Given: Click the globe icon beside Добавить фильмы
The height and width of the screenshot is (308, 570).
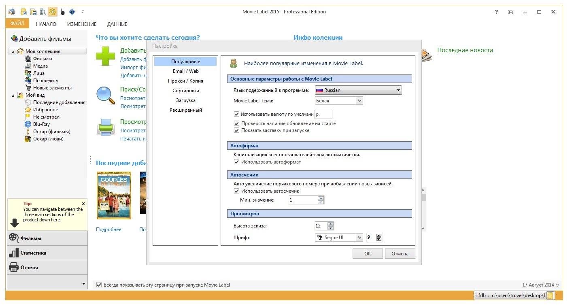Looking at the screenshot, I should (x=15, y=38).
